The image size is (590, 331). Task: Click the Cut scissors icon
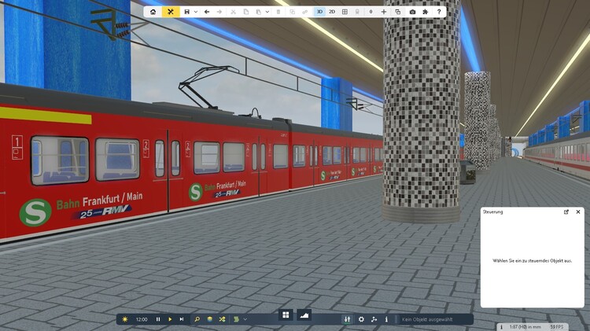(234, 12)
